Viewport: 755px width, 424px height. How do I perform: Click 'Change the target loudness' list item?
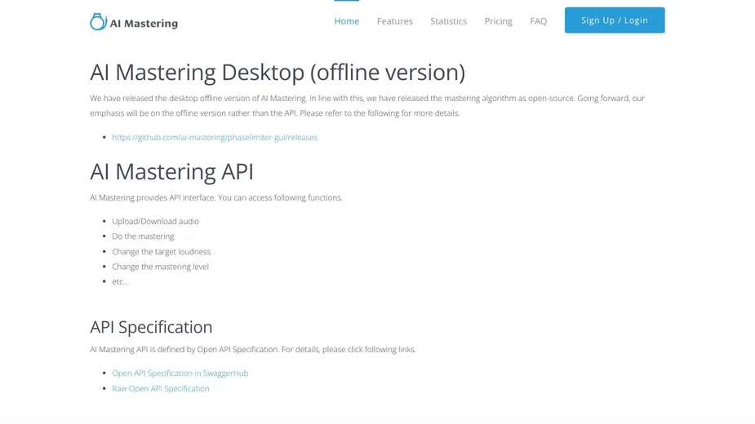point(162,252)
